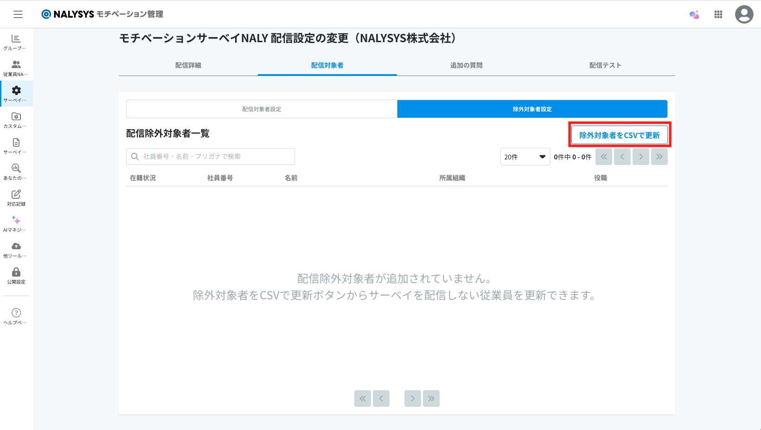This screenshot has height=430, width=761.
Task: Open the chat bubbles icon in header
Action: point(694,15)
